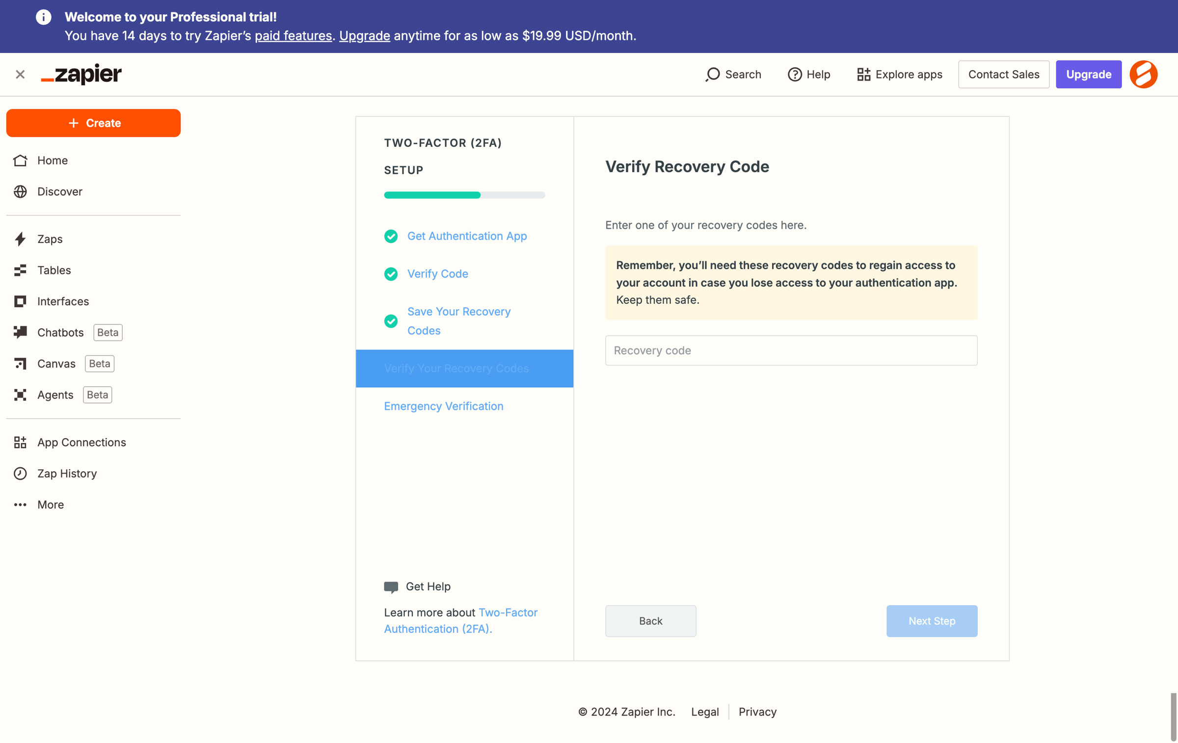Viewport: 1178px width, 743px height.
Task: Click the info icon in trial banner
Action: (43, 17)
